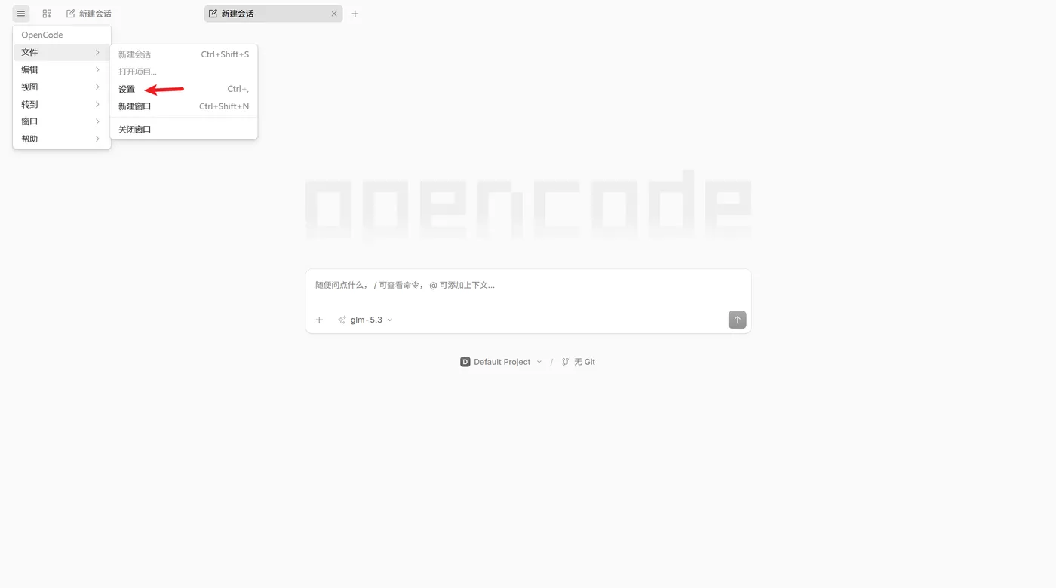
Task: Click the 无 Git branch indicator
Action: click(579, 362)
